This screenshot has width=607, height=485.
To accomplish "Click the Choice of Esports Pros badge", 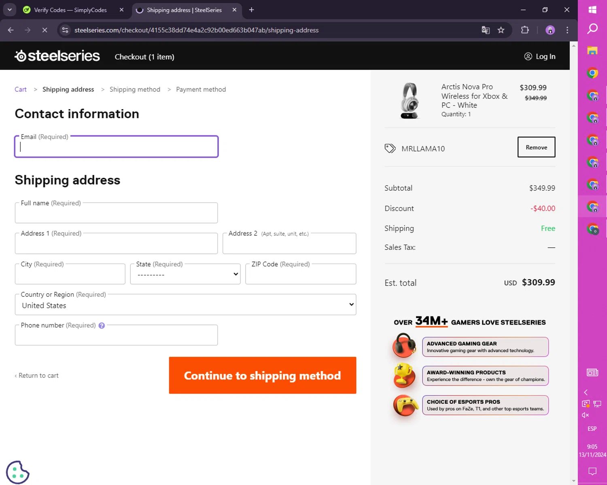I will pos(485,405).
